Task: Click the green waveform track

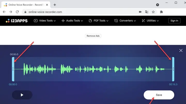Action: (x=93, y=69)
